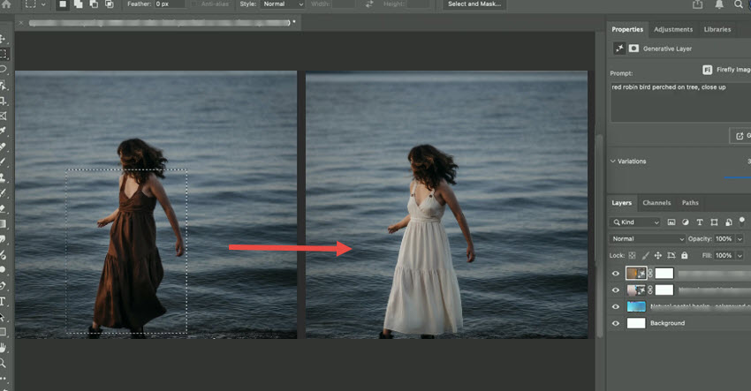Select the Object Selection tool
The height and width of the screenshot is (391, 751).
click(3, 86)
